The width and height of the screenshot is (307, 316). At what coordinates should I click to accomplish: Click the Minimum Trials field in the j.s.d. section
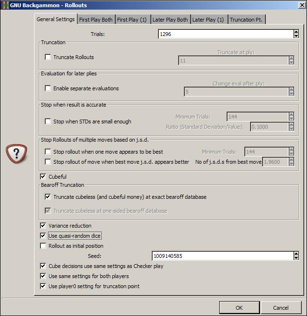[267, 152]
